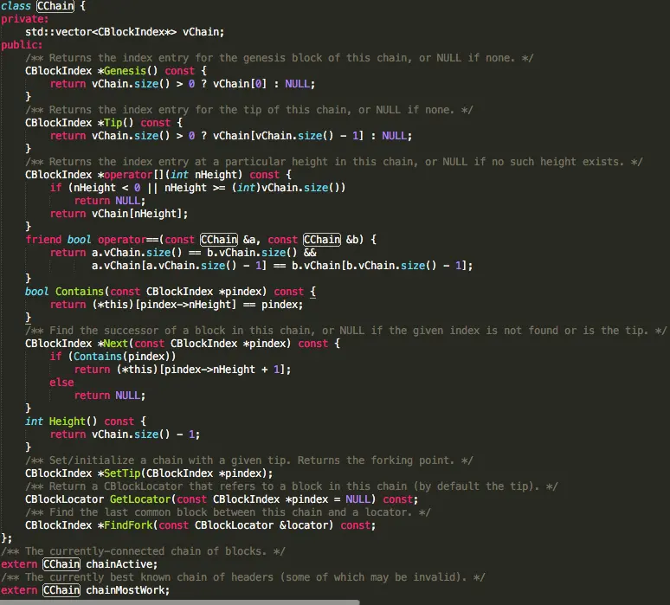This screenshot has width=670, height=605.
Task: Click the "if" keyword before "(nHeight < 0"
Action: tap(55, 188)
